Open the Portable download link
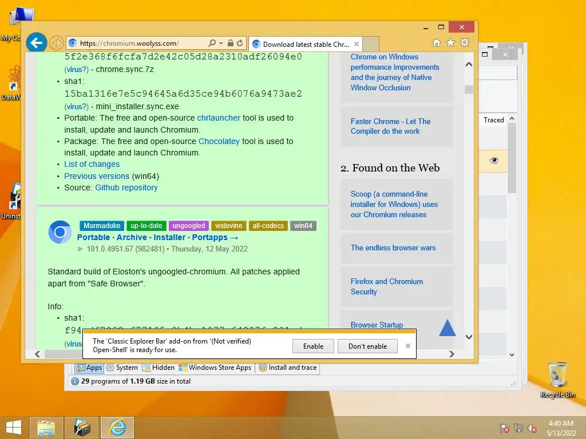The width and height of the screenshot is (586, 439). point(93,237)
